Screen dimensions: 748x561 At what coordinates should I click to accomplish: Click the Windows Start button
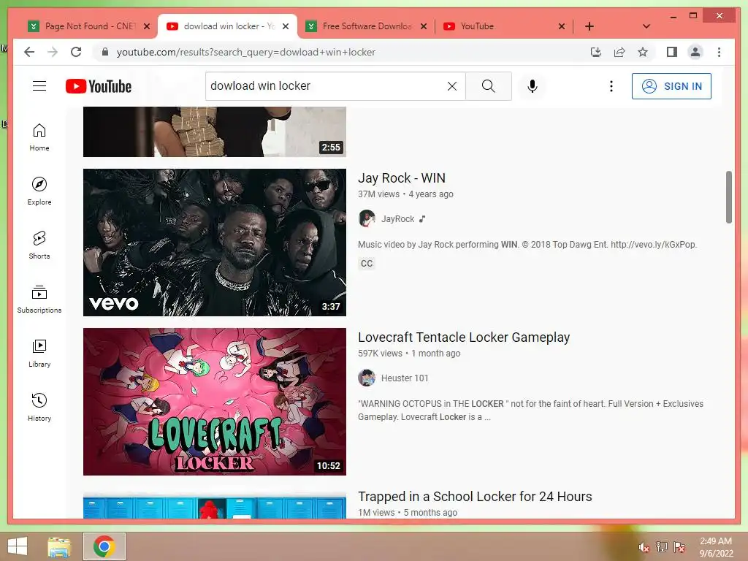[18, 546]
